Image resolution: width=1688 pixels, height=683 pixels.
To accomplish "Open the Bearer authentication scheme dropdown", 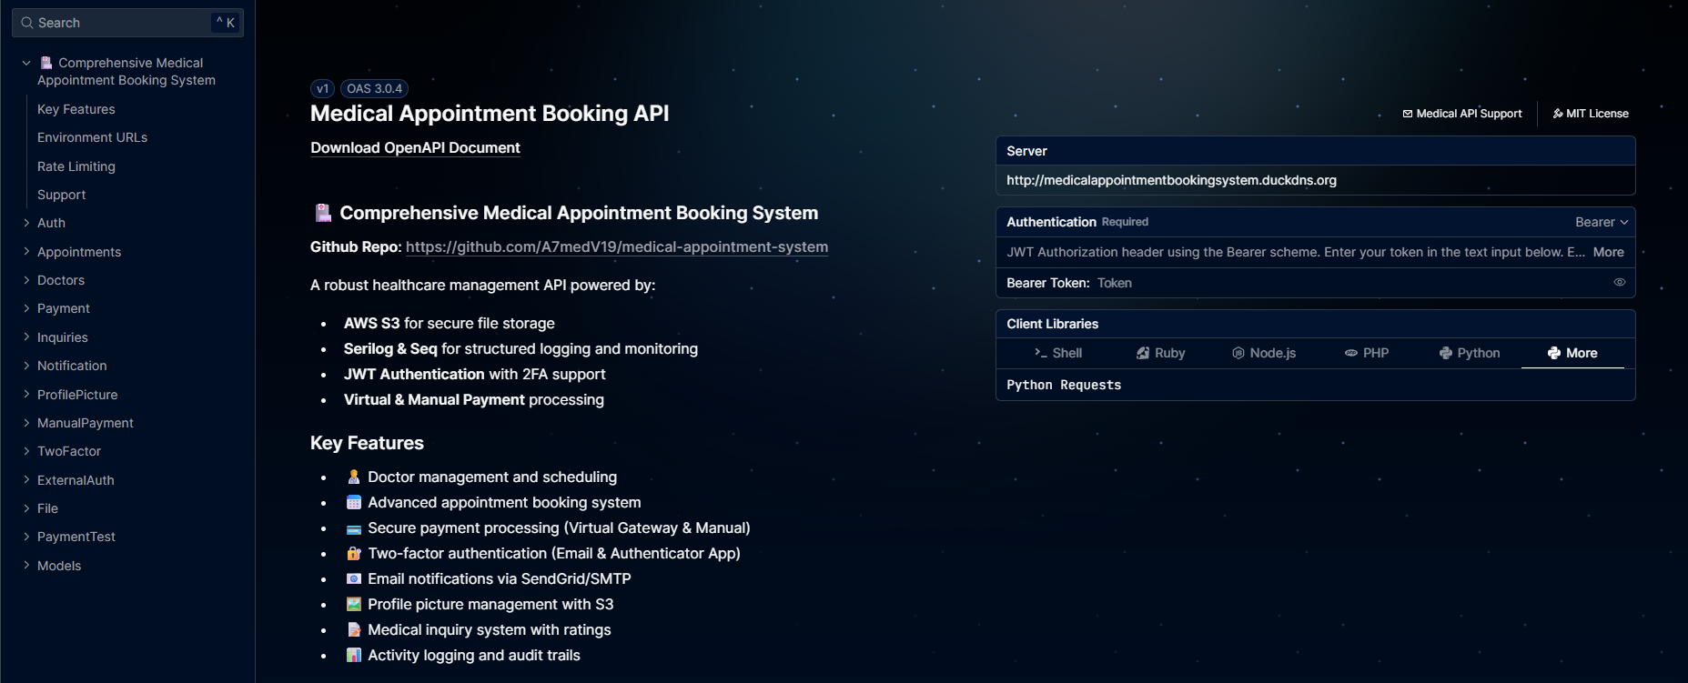I will [x=1601, y=222].
